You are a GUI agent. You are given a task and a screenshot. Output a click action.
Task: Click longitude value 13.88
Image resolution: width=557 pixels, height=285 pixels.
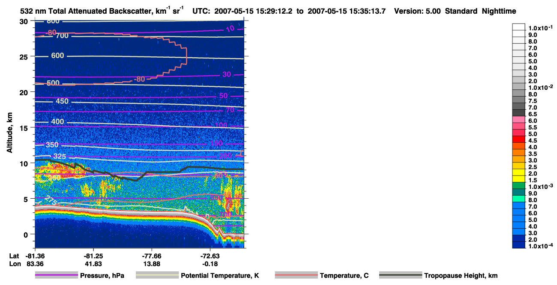pyautogui.click(x=152, y=264)
